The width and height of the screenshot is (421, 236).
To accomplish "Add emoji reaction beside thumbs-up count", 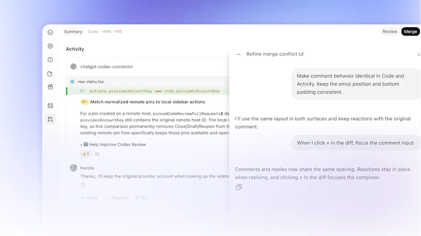I will (97, 154).
